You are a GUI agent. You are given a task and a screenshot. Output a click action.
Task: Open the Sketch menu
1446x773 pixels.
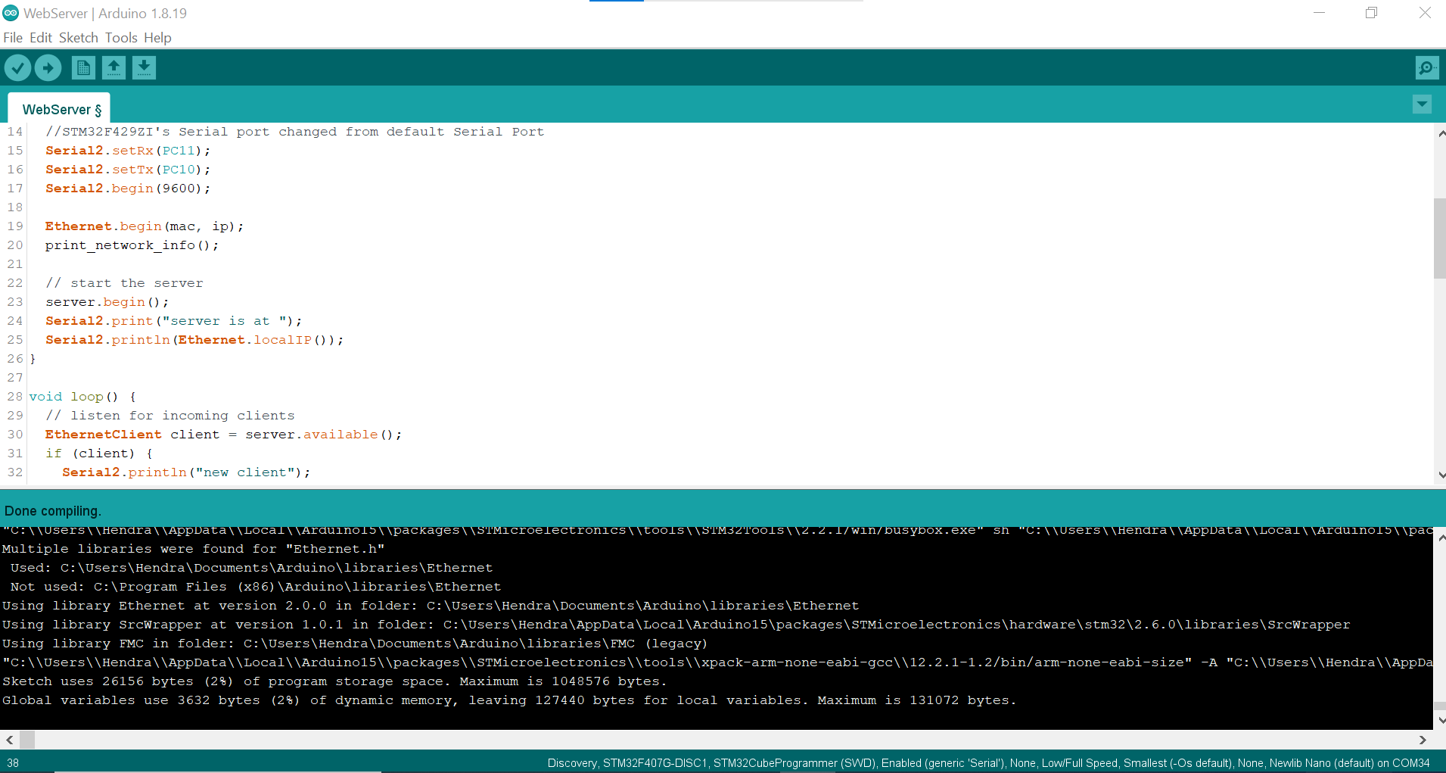click(79, 38)
